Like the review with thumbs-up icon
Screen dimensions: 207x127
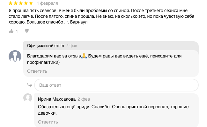point(11,31)
